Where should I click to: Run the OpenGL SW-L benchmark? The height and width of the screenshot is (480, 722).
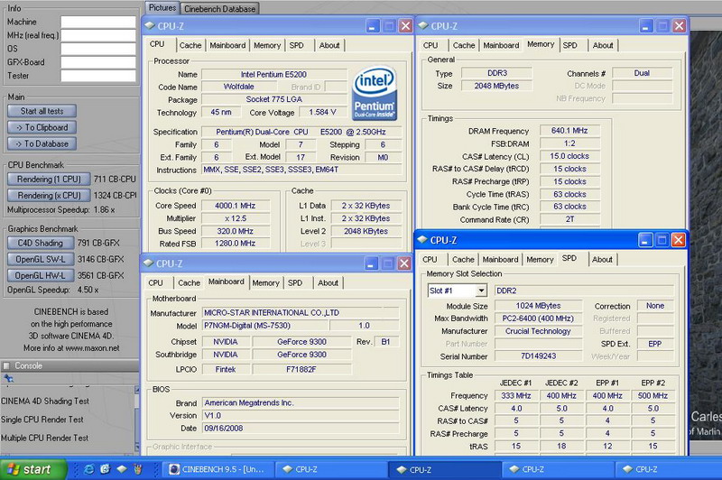40,260
